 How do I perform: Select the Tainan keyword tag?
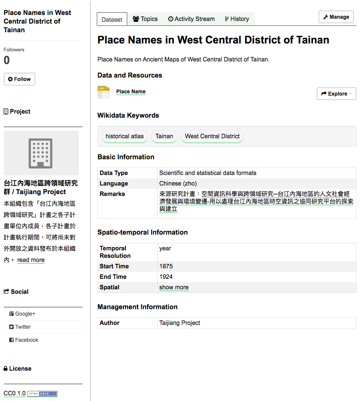(164, 136)
